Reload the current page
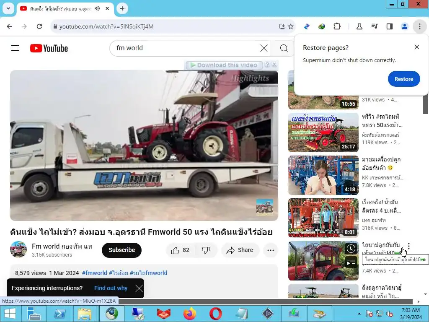Image resolution: width=429 pixels, height=322 pixels. tap(39, 26)
